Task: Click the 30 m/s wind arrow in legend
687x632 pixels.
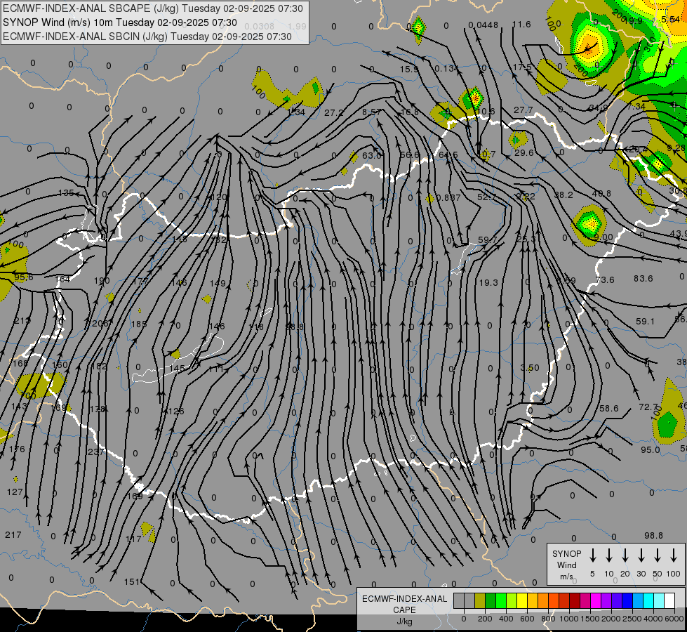Action: (x=641, y=555)
